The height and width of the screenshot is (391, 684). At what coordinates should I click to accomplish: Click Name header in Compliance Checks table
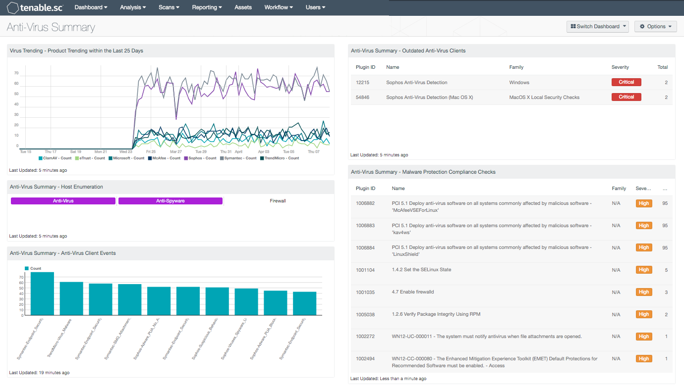click(x=398, y=189)
